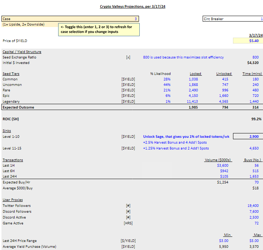The height and width of the screenshot is (250, 263).
Task: Click the Last 24H buys value 1,653
Action: point(254,177)
